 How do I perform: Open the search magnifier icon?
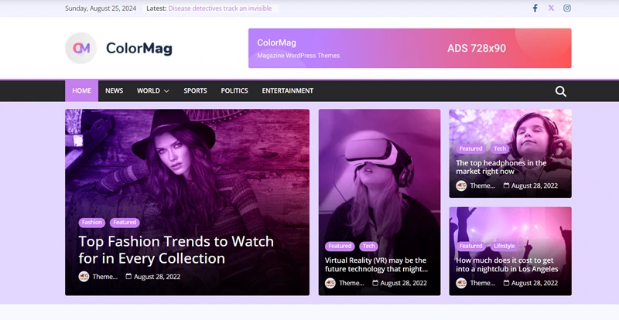560,91
